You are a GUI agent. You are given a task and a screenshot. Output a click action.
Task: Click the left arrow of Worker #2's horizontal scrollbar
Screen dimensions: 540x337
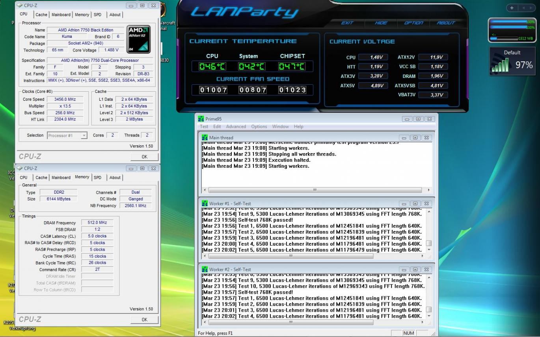point(205,322)
